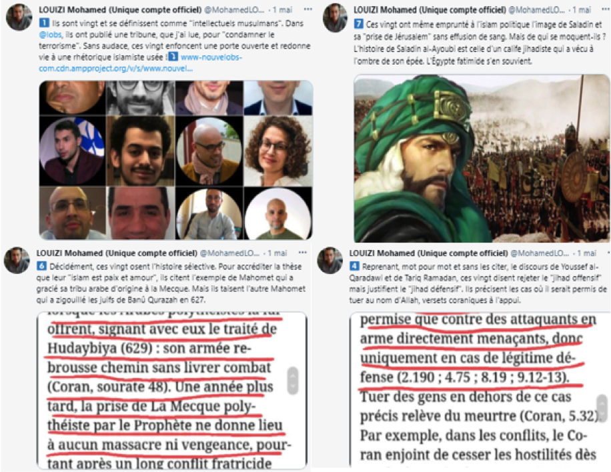
Task: Click the @MohamedLO handle on tweet 6
Action: [x=229, y=253]
